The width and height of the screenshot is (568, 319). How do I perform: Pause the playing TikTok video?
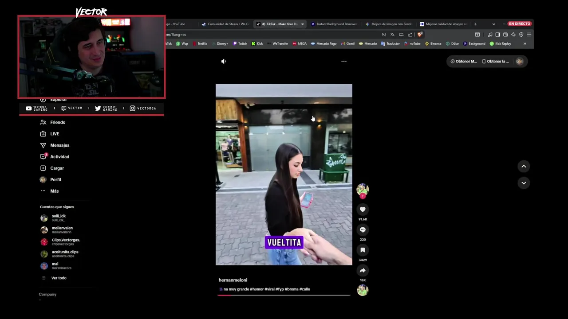click(284, 175)
